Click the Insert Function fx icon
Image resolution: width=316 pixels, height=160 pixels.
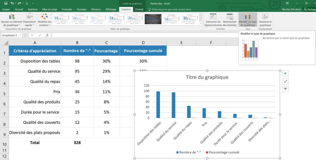pyautogui.click(x=47, y=35)
